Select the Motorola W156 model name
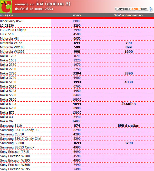 (x=11, y=43)
